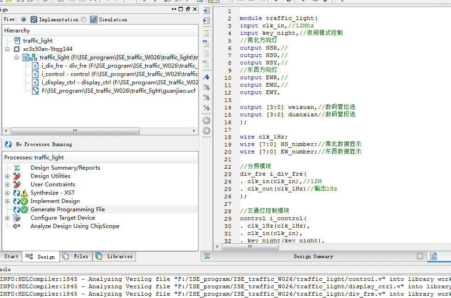Image resolution: width=451 pixels, height=298 pixels.
Task: Click the code editor horizontal scrollbar thumb
Action: pos(250,247)
